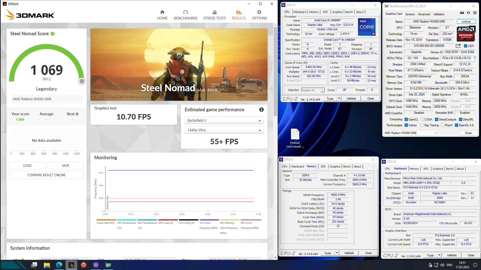Click the ENG language indicator

coord(449,265)
